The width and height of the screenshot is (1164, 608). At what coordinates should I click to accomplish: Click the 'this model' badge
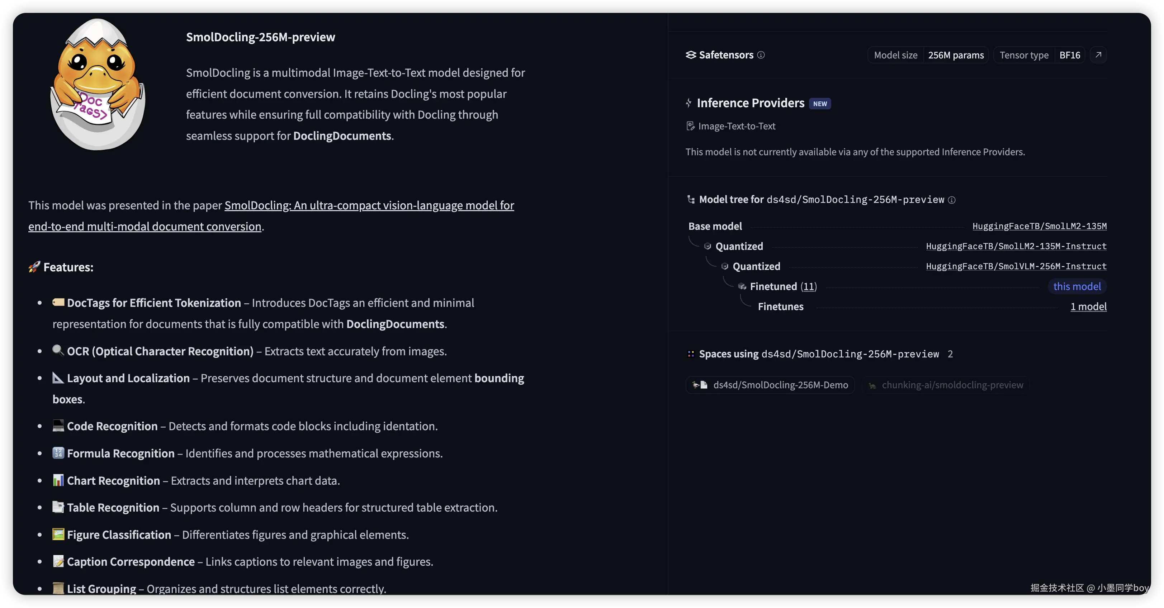1077,286
